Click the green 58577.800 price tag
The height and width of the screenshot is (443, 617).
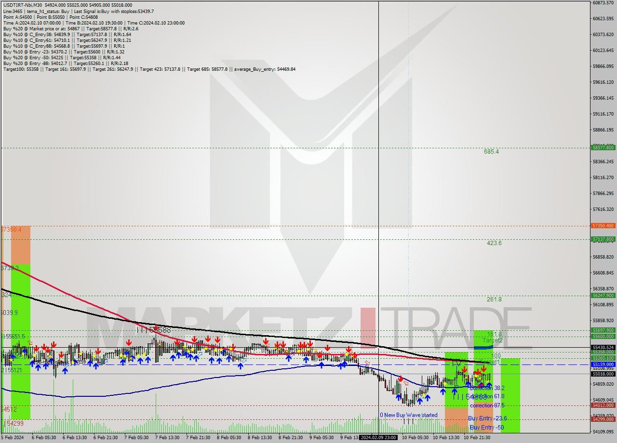[603, 148]
